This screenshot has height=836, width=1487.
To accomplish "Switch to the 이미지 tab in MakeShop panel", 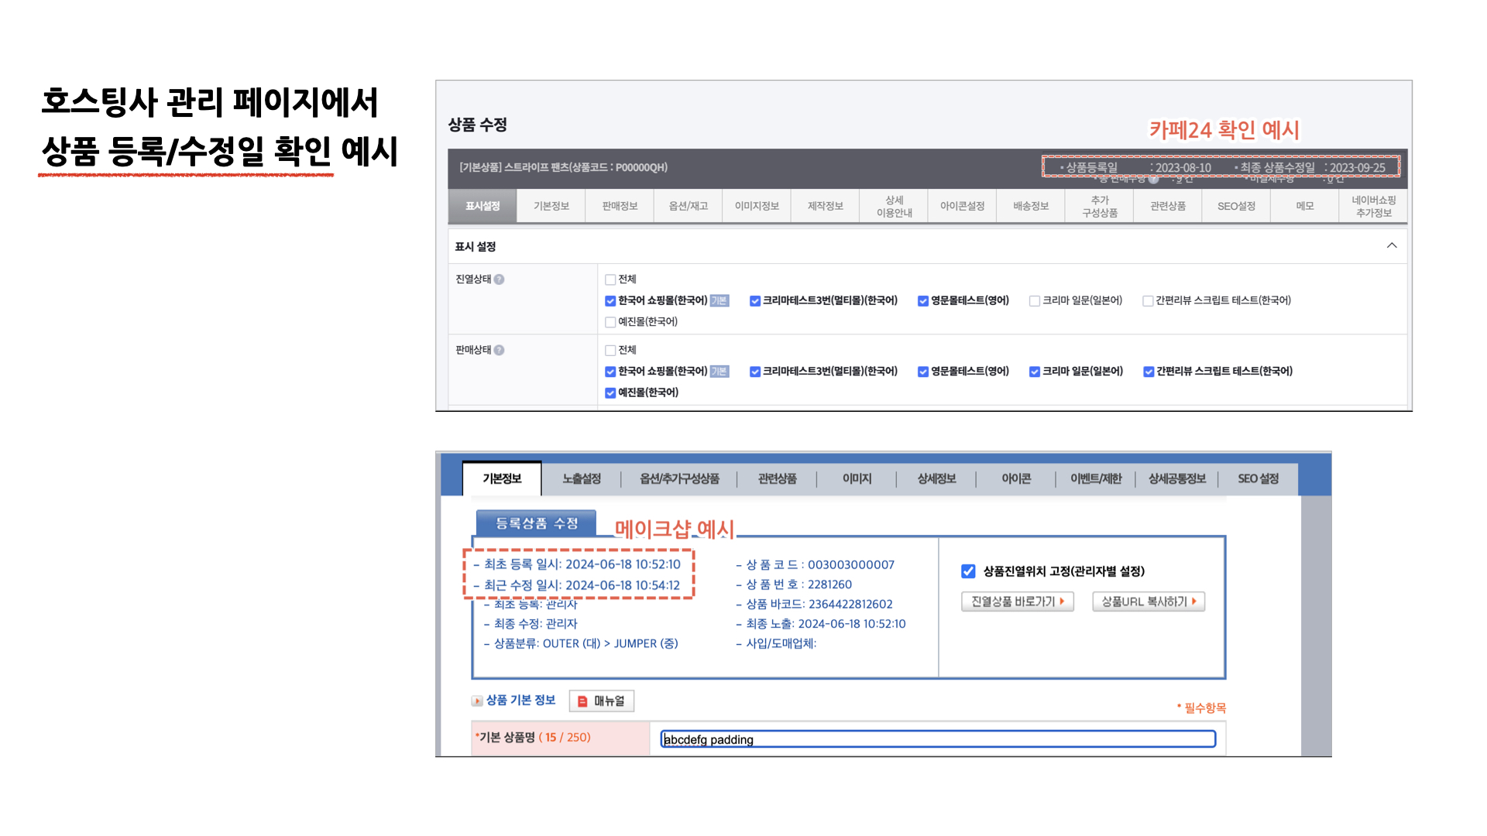I will point(857,478).
